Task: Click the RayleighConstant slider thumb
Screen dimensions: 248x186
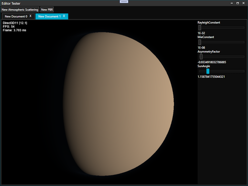Action: [200, 28]
